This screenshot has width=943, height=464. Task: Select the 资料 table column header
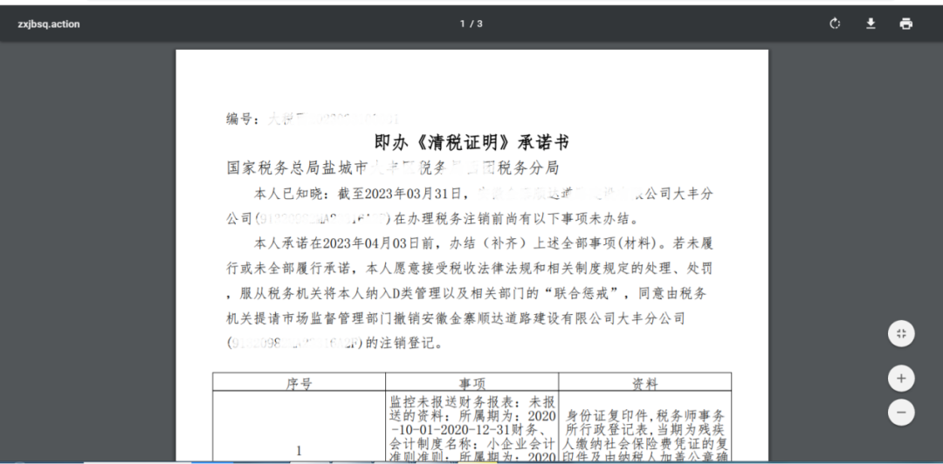click(x=644, y=383)
